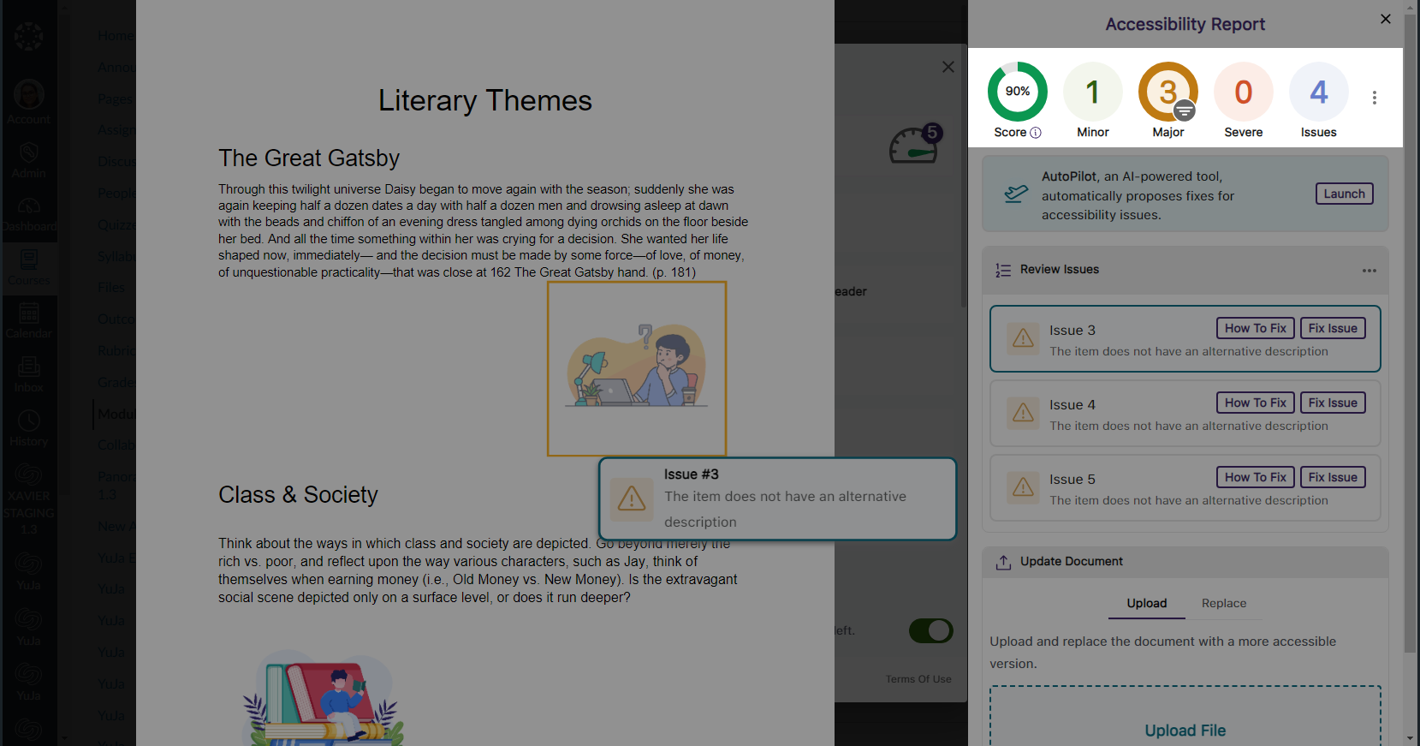The image size is (1420, 746).
Task: Select the Minor issues count circle
Action: coord(1092,93)
